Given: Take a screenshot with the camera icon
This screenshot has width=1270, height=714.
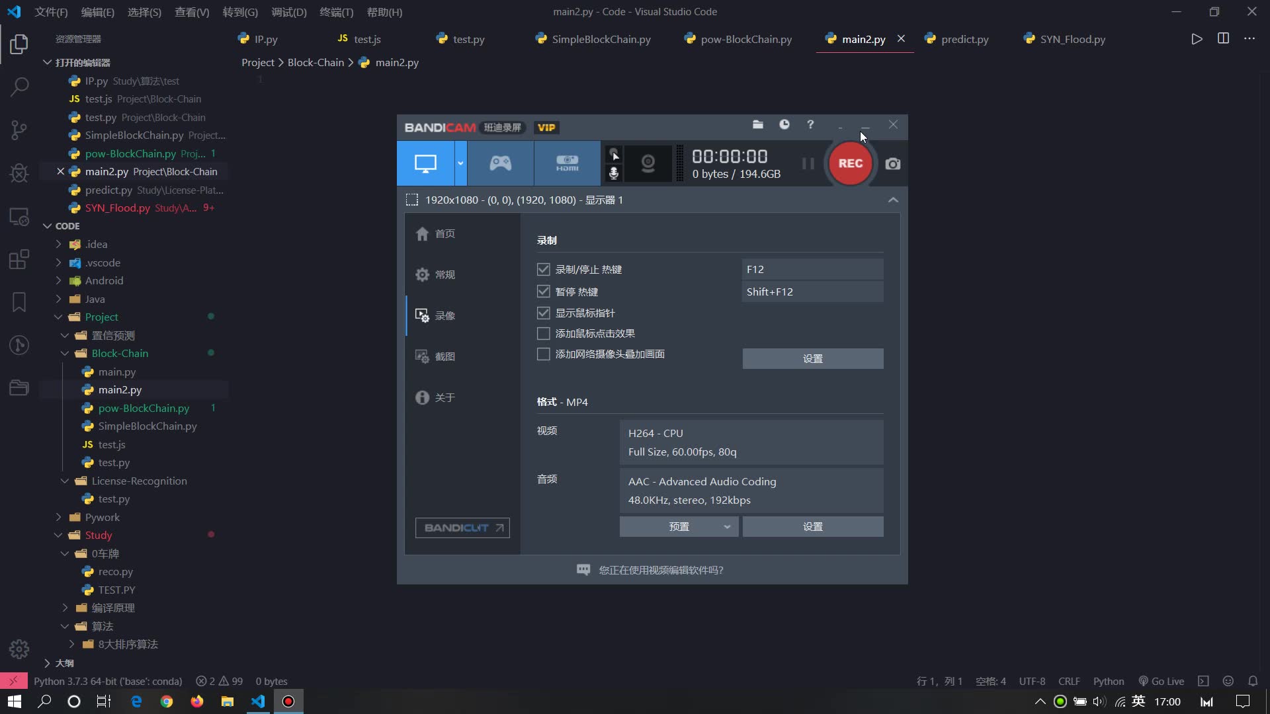Looking at the screenshot, I should coord(892,163).
